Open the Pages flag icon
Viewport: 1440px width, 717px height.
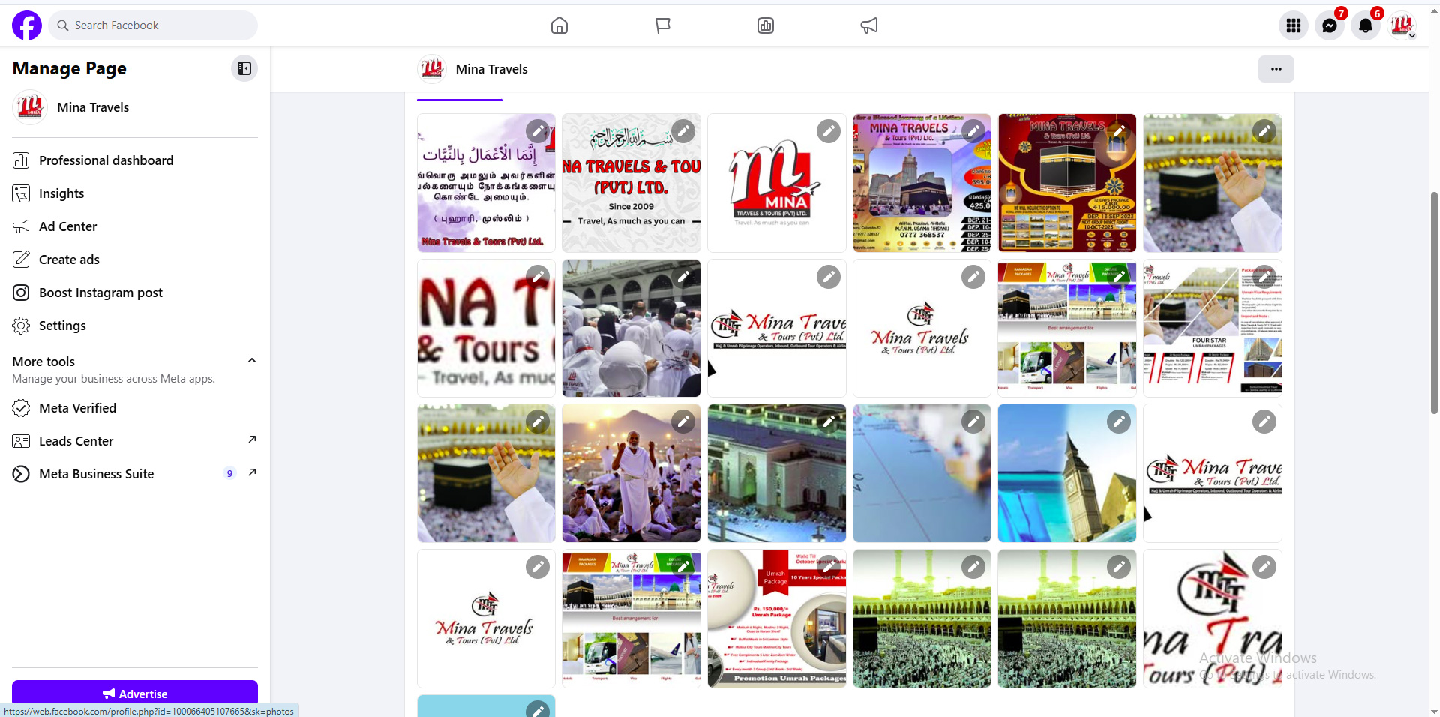[663, 25]
